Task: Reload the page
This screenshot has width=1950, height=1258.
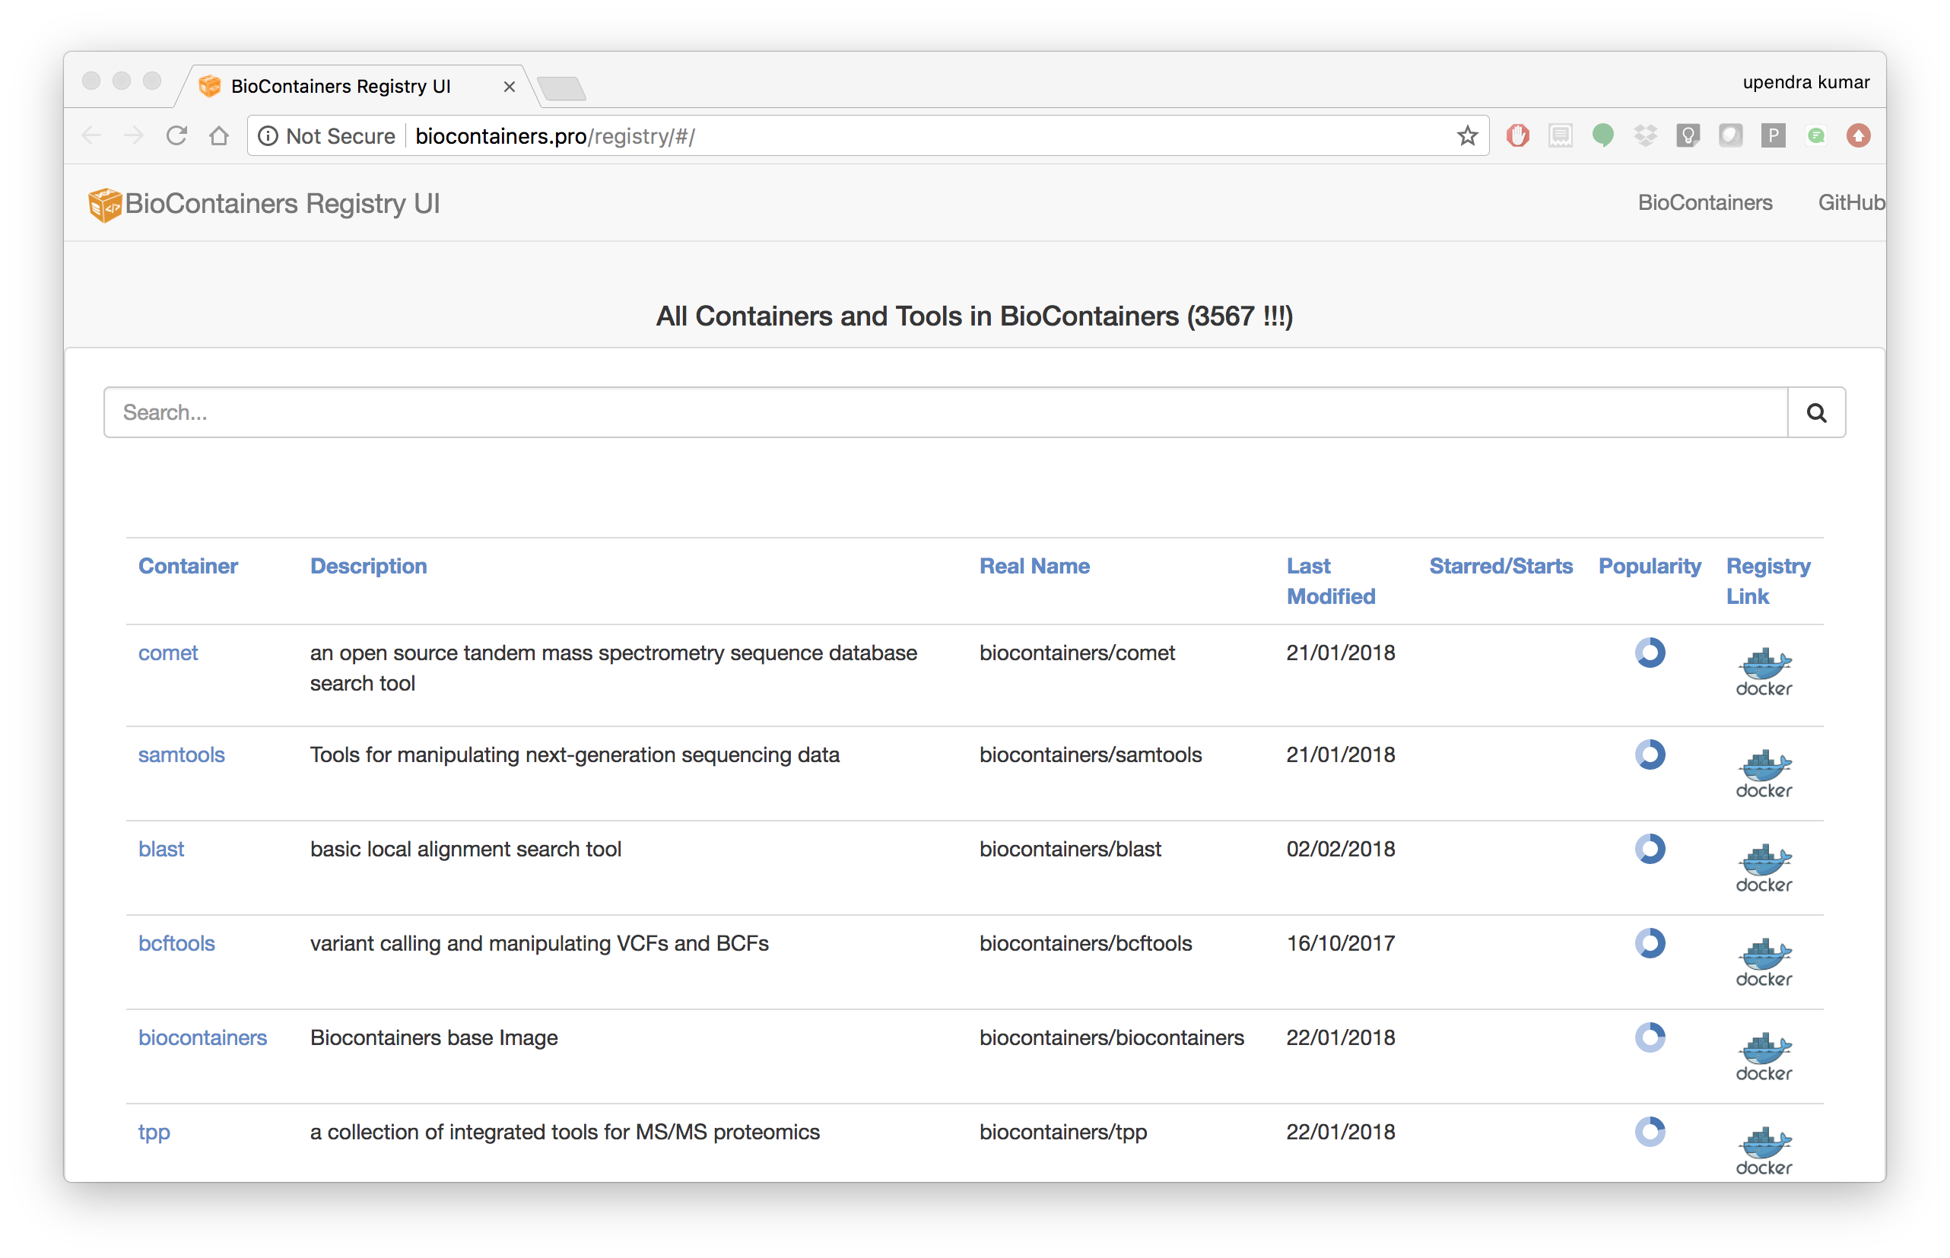Action: pos(176,135)
